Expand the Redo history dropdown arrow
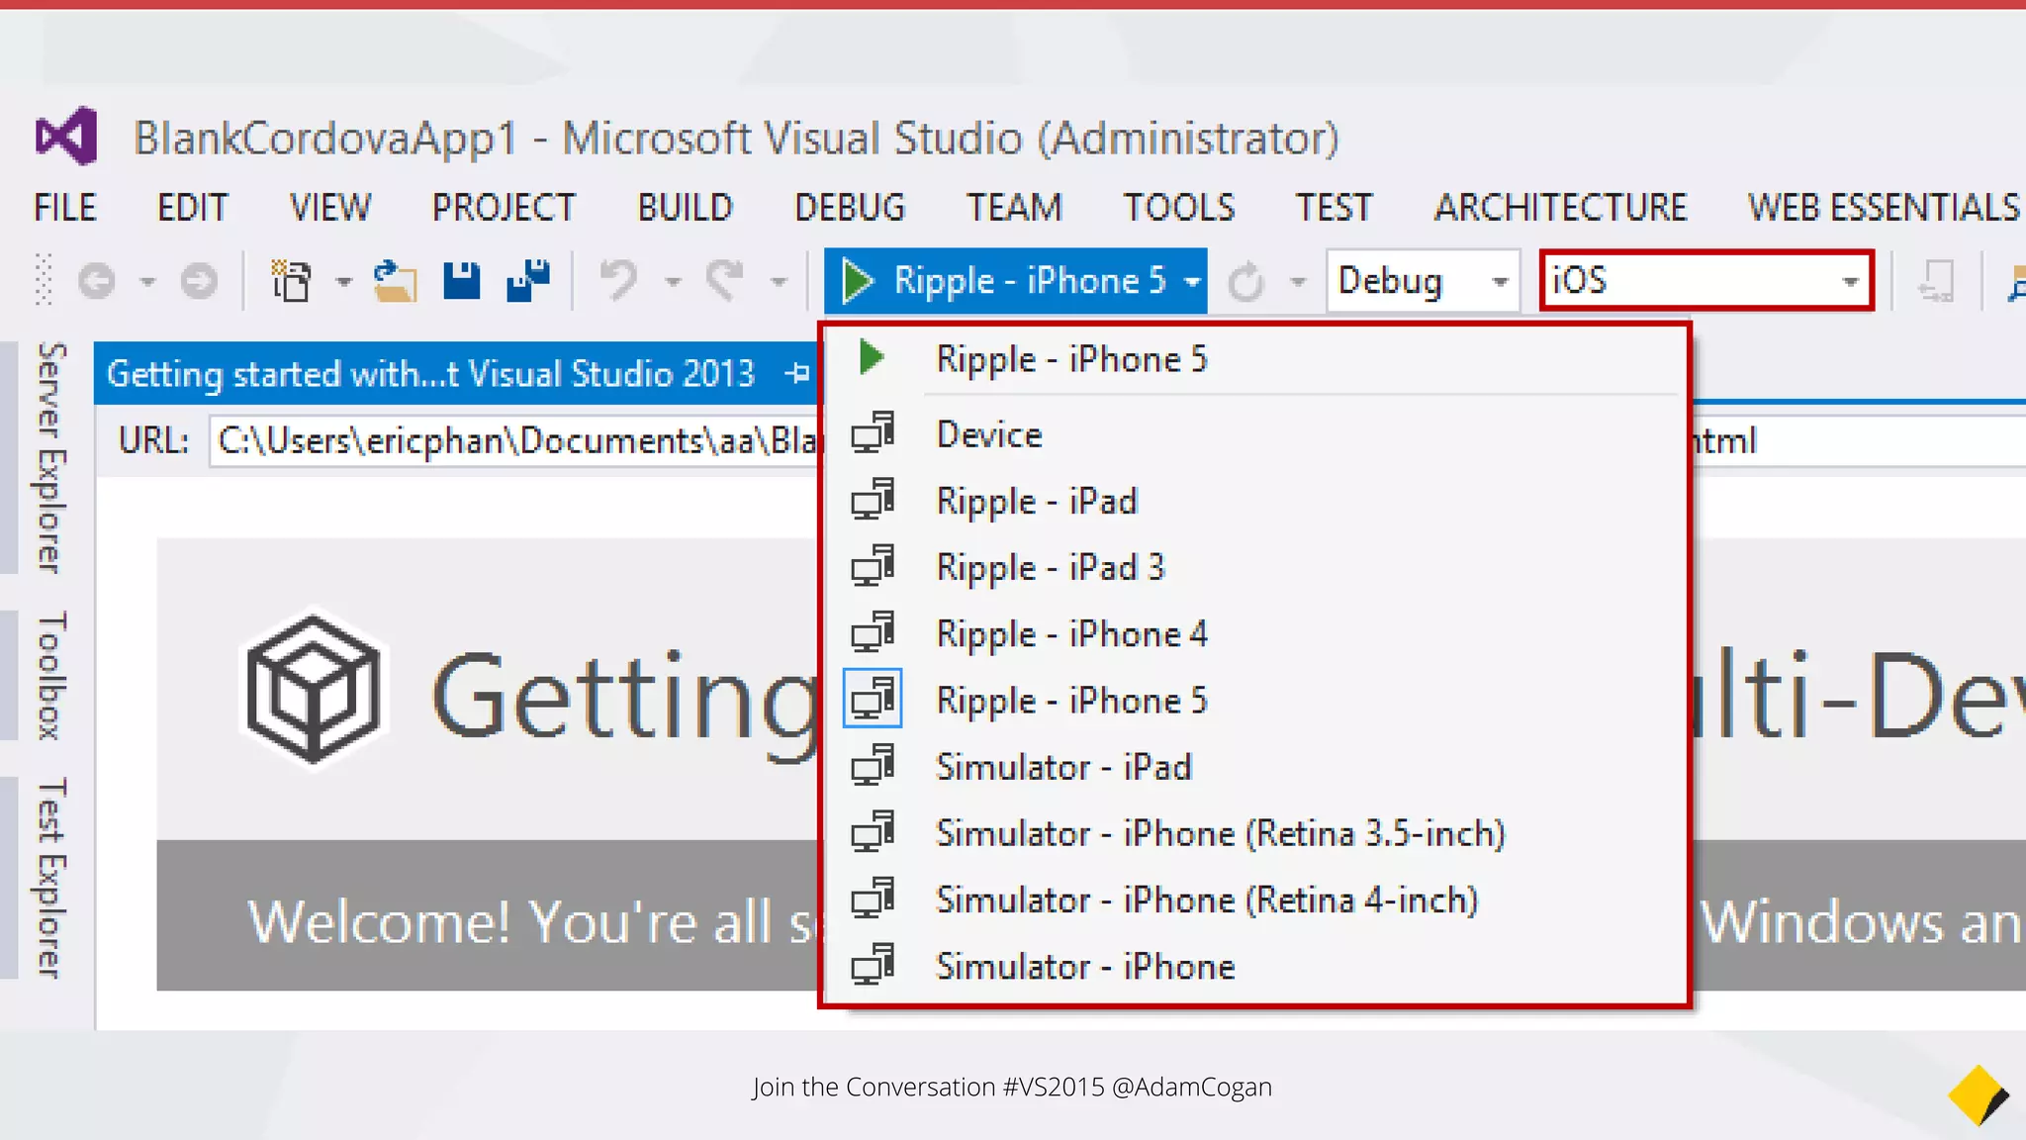This screenshot has width=2026, height=1140. [x=780, y=282]
